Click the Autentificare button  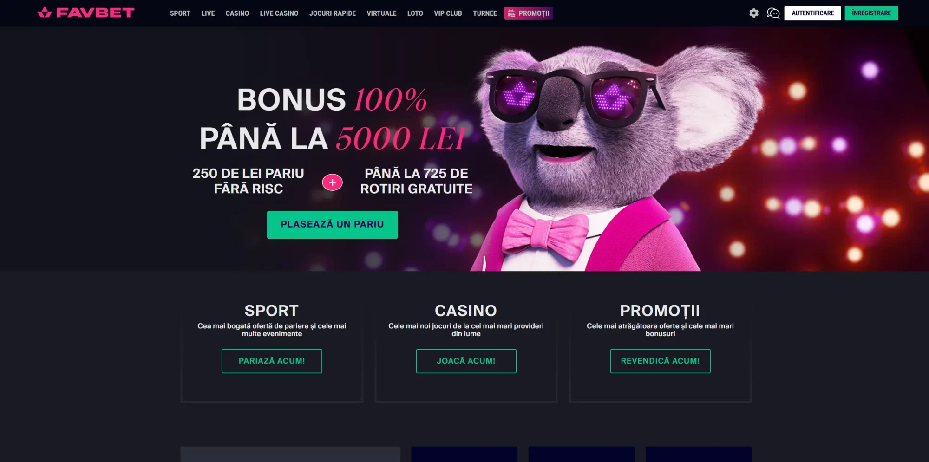point(812,13)
